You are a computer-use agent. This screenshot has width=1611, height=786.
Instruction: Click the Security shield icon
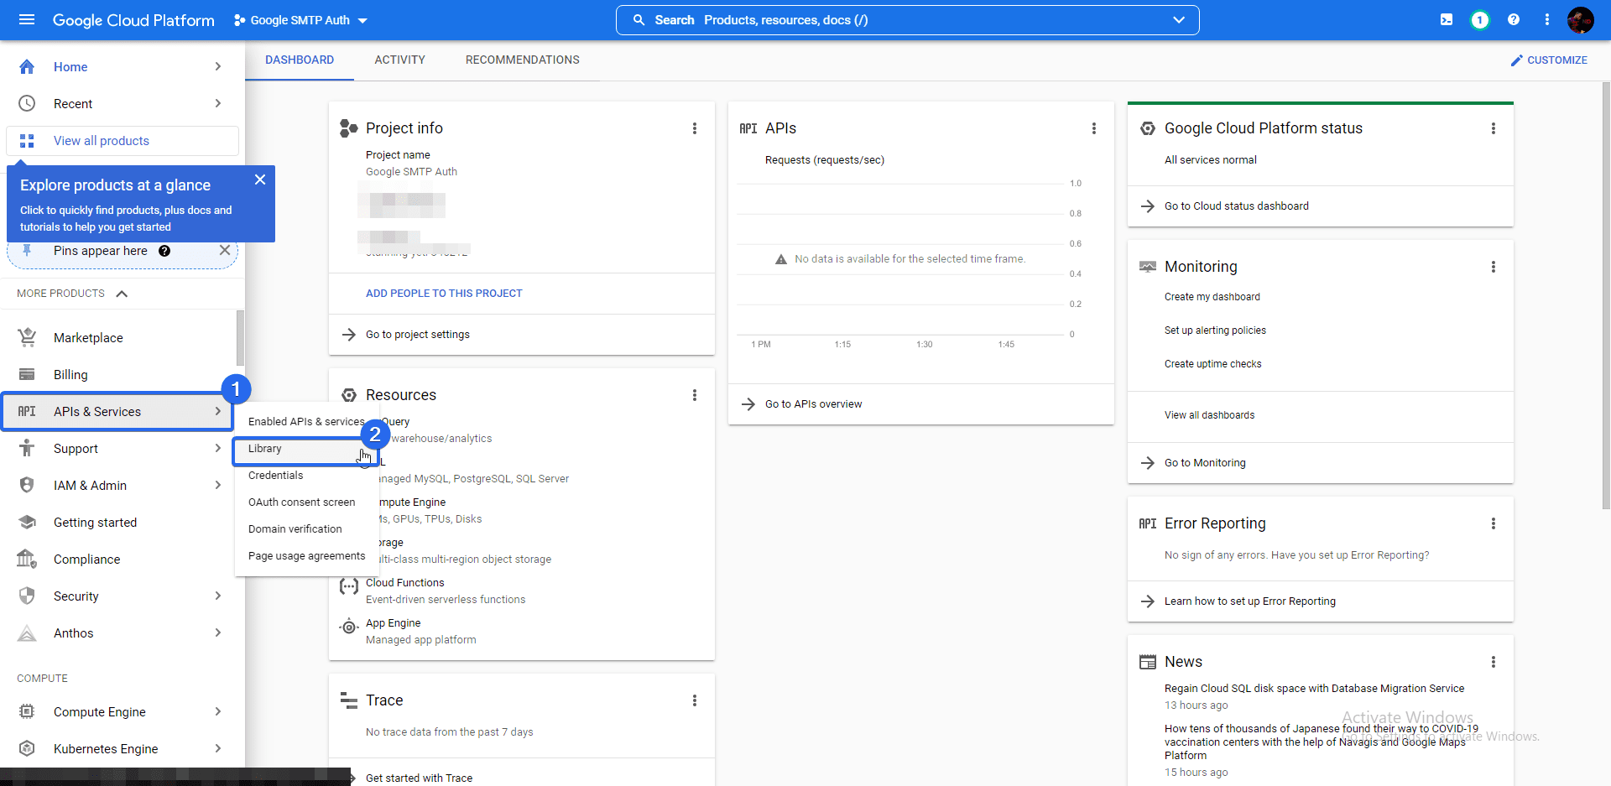coord(27,596)
